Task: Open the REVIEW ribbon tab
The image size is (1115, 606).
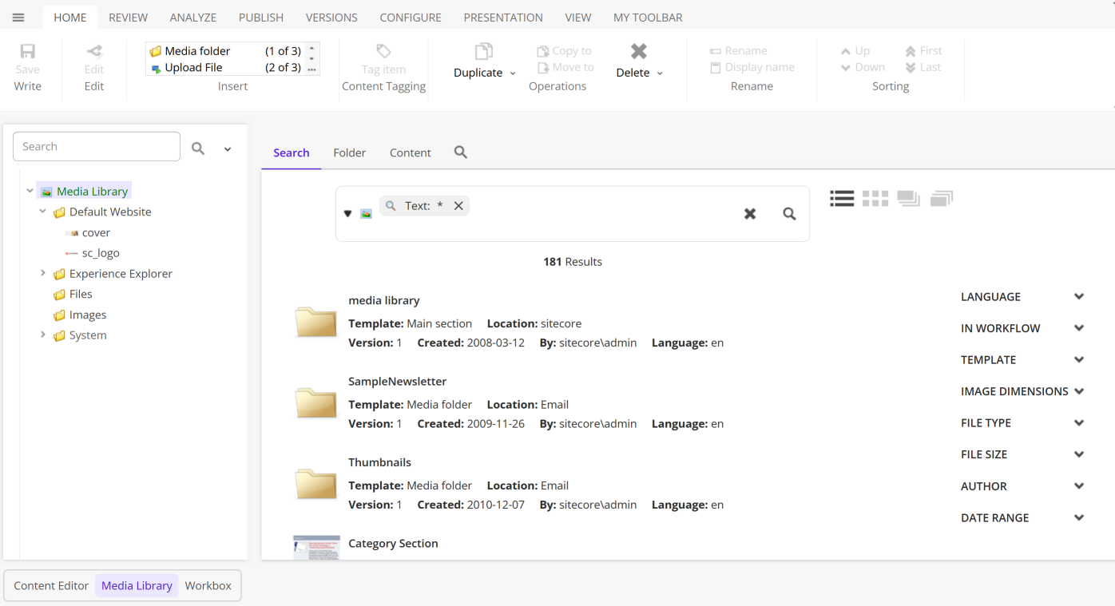Action: (x=129, y=18)
